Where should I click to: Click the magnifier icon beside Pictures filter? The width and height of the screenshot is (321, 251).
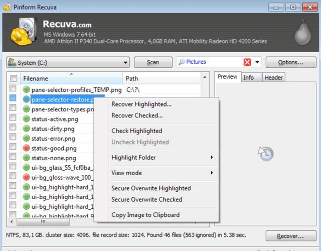pyautogui.click(x=182, y=62)
